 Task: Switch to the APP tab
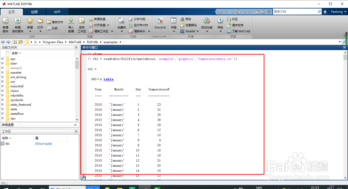57,12
